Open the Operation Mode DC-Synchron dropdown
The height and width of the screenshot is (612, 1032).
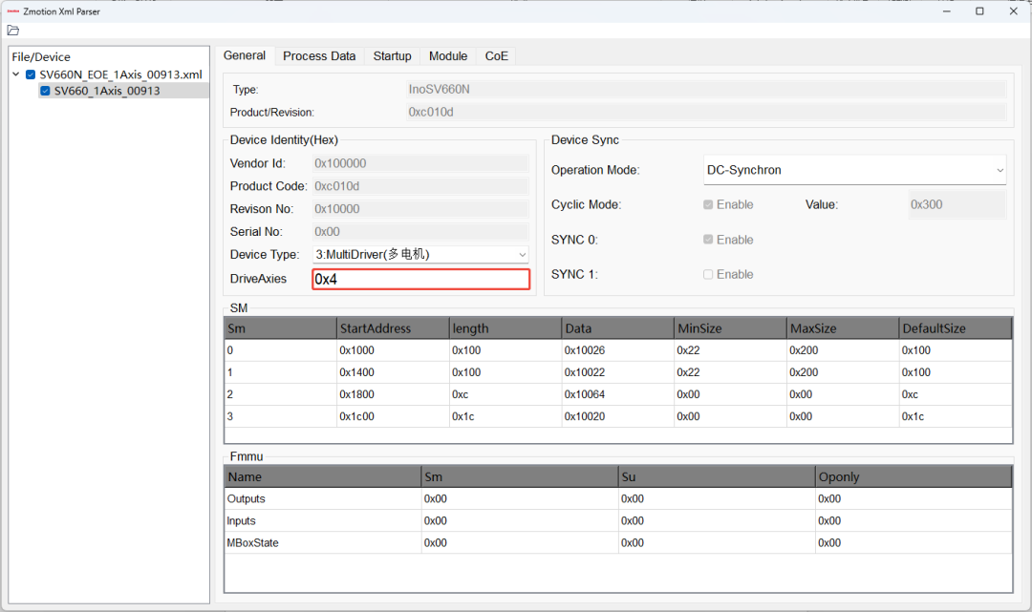[855, 170]
